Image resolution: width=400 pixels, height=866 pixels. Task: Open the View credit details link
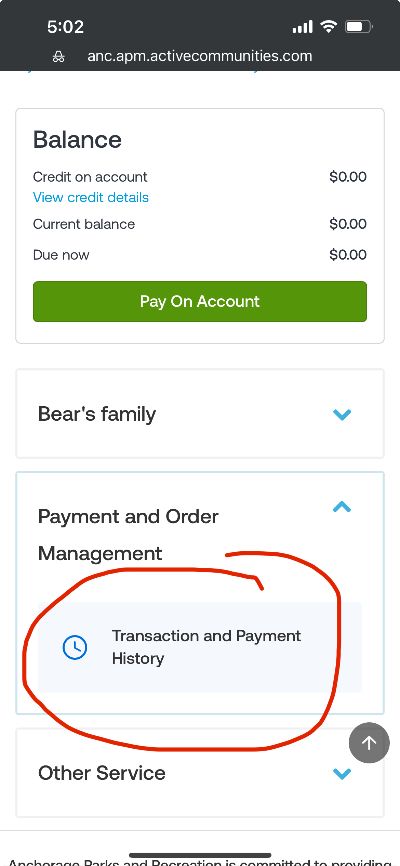click(x=91, y=197)
